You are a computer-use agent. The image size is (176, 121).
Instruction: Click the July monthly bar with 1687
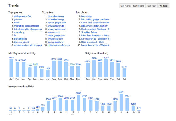[x=48, y=74]
